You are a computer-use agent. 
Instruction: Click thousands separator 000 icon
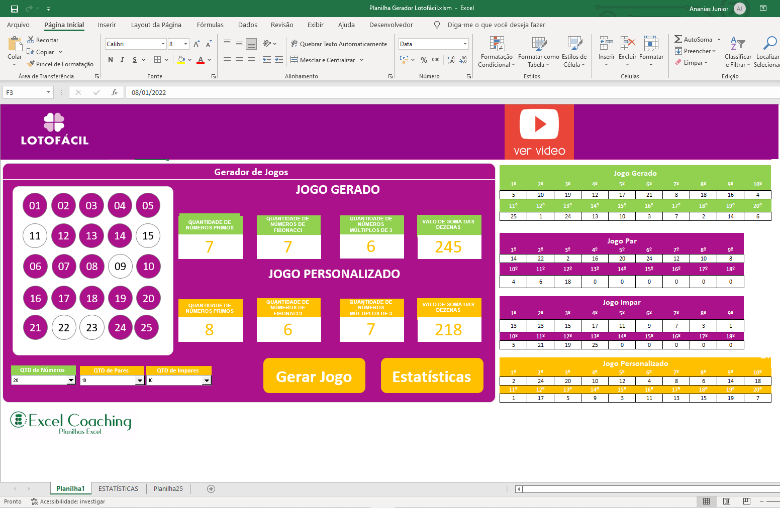(436, 60)
